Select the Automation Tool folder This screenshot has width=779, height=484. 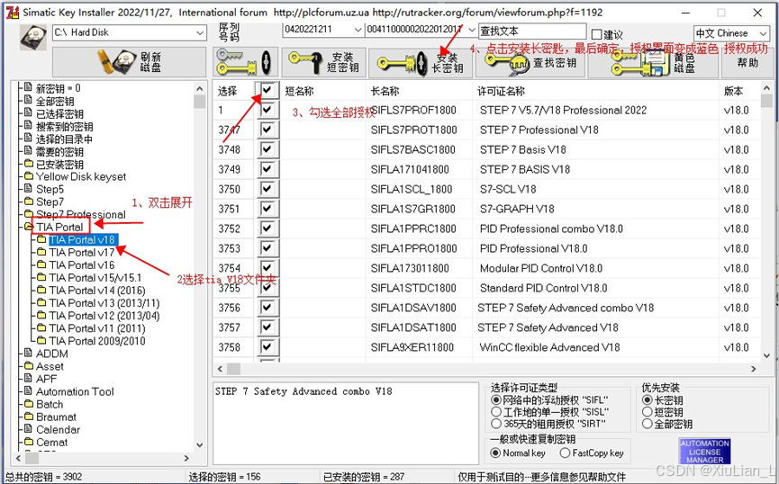tap(75, 391)
